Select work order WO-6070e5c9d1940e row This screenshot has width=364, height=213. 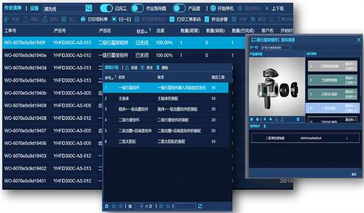(x=123, y=55)
